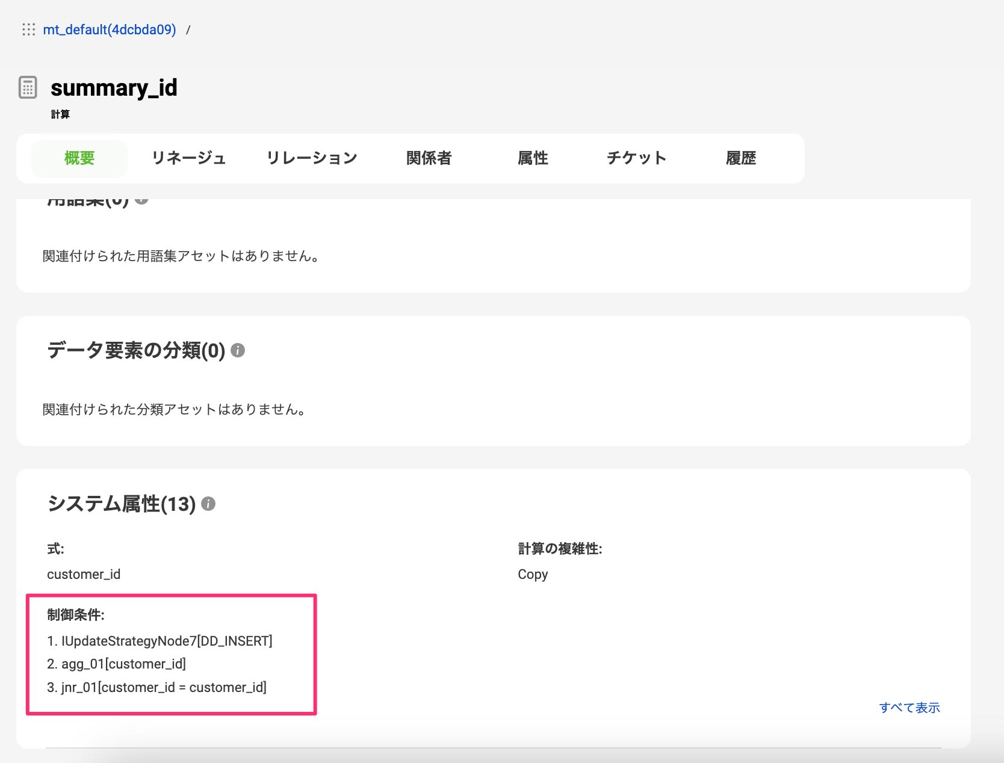The image size is (1004, 763).
Task: Click the 関連付けられた用語集アセットはありません text
Action: point(181,256)
